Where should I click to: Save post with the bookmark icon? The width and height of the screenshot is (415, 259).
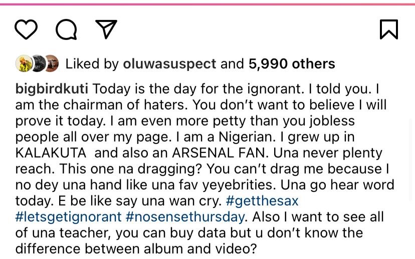point(389,29)
